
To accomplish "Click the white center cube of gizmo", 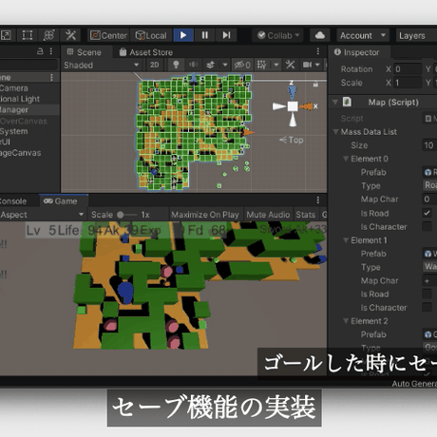I will pos(293,106).
